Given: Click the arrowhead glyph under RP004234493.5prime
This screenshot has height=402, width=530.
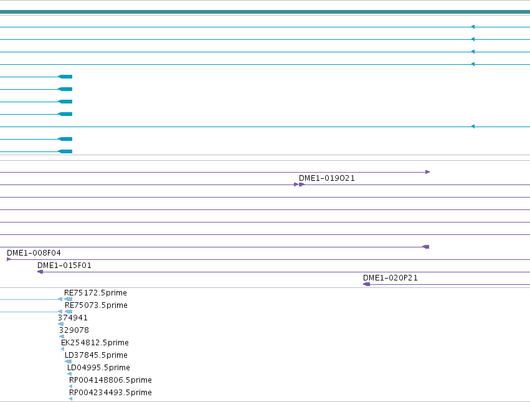Looking at the screenshot, I should pos(70,399).
